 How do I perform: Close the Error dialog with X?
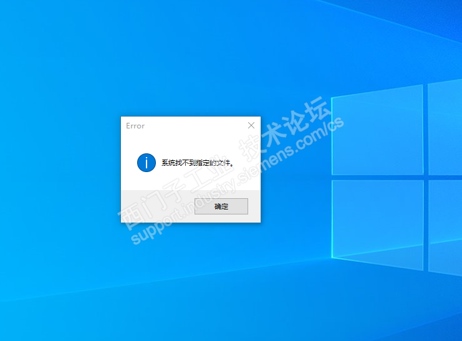pos(251,125)
